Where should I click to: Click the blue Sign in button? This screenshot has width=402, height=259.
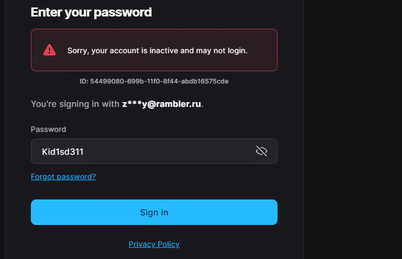(x=154, y=212)
